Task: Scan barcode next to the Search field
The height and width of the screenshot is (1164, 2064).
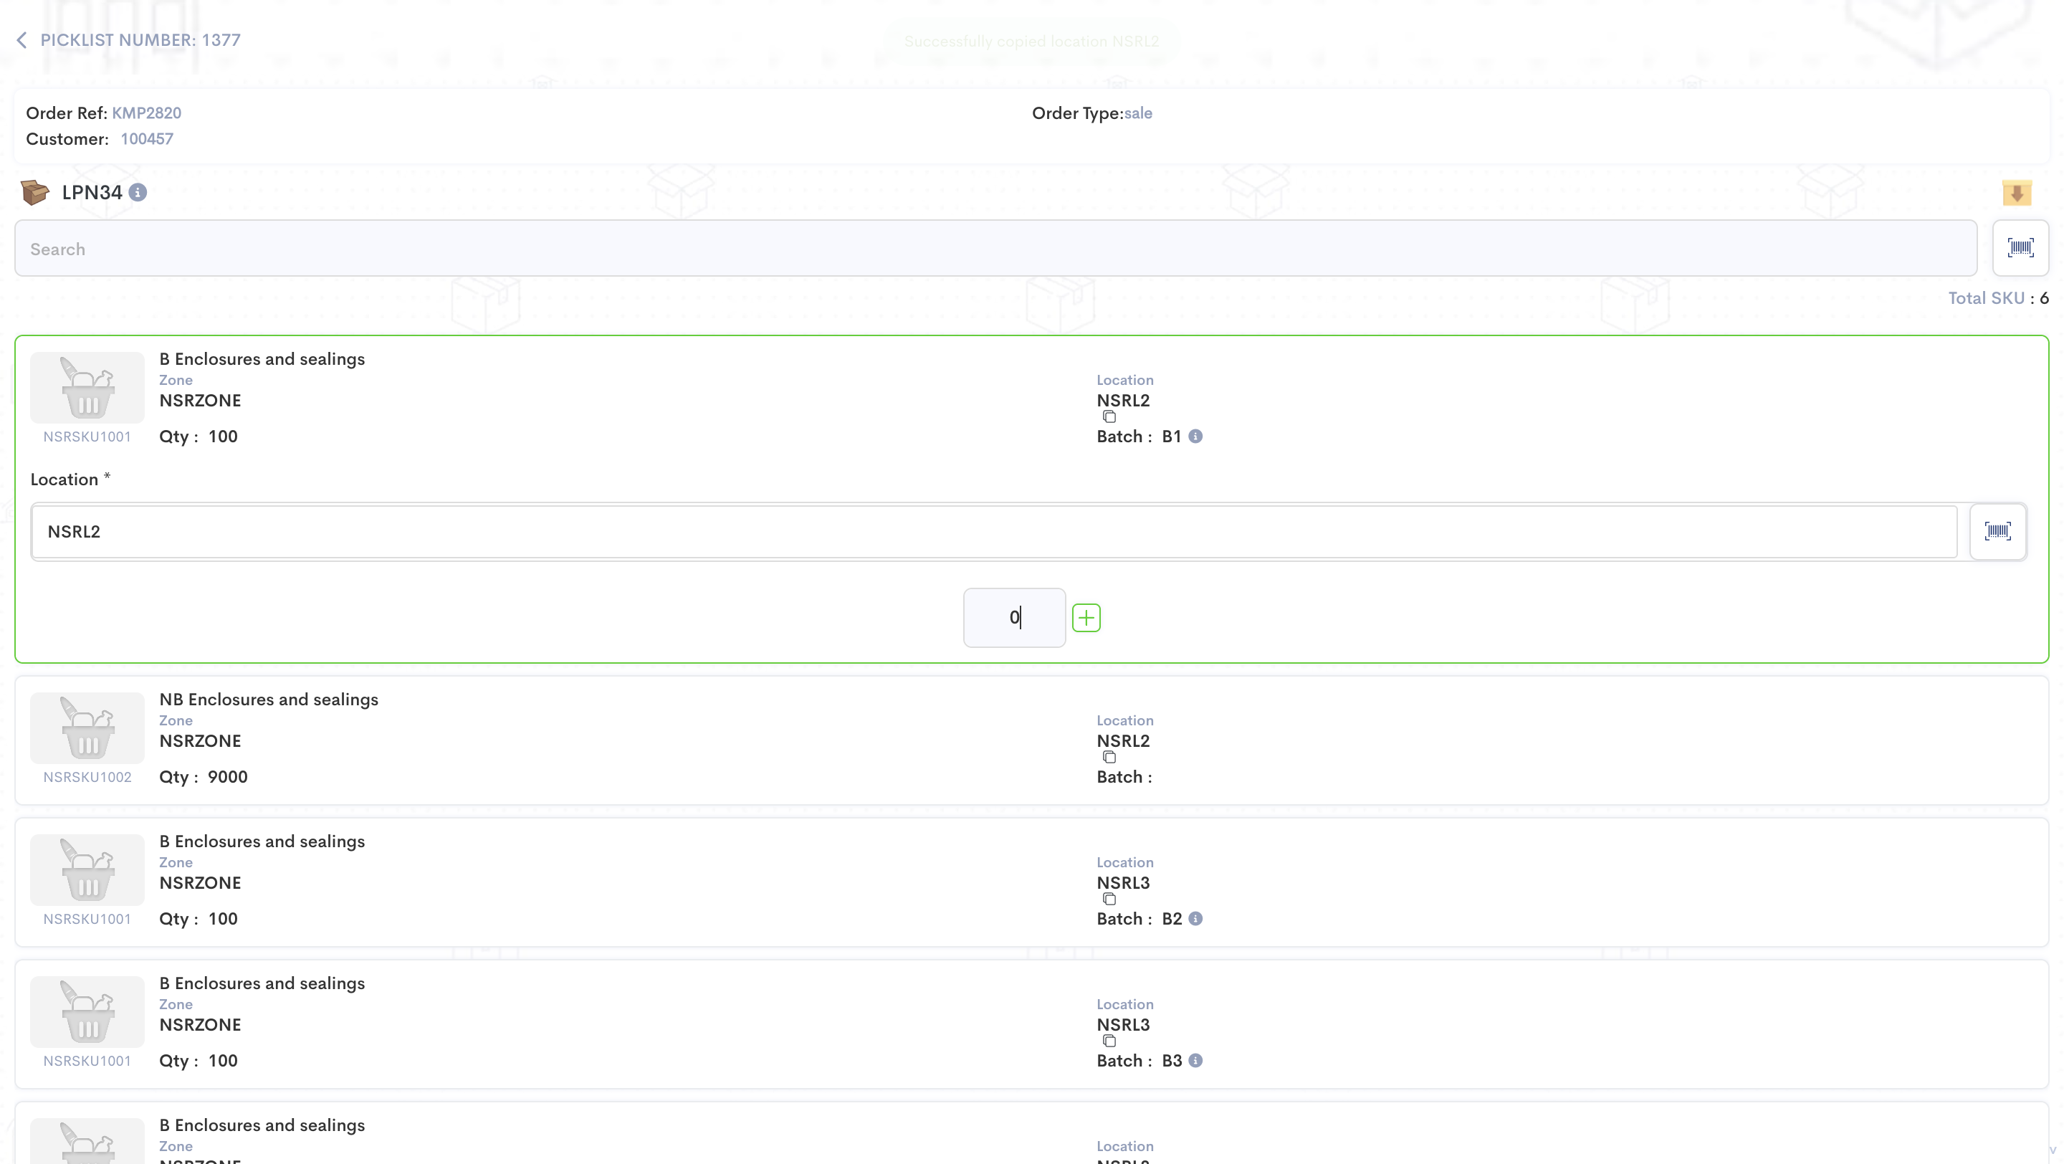Action: 2020,248
